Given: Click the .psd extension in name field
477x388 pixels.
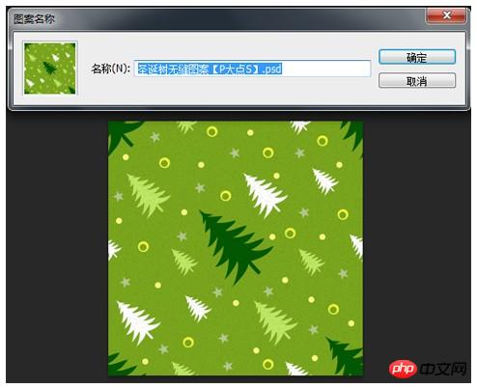Looking at the screenshot, I should [x=272, y=69].
